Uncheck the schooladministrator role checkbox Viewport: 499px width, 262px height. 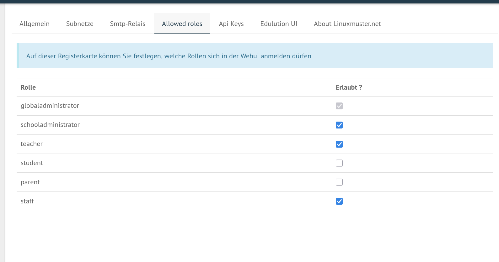click(x=339, y=125)
